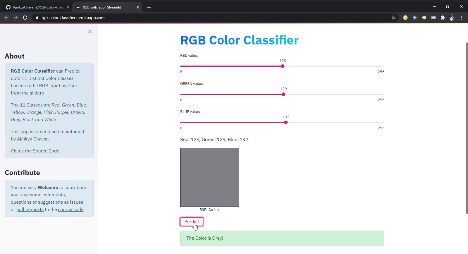The height and width of the screenshot is (254, 468).
Task: Click the red slider value 128
Action: click(283, 61)
